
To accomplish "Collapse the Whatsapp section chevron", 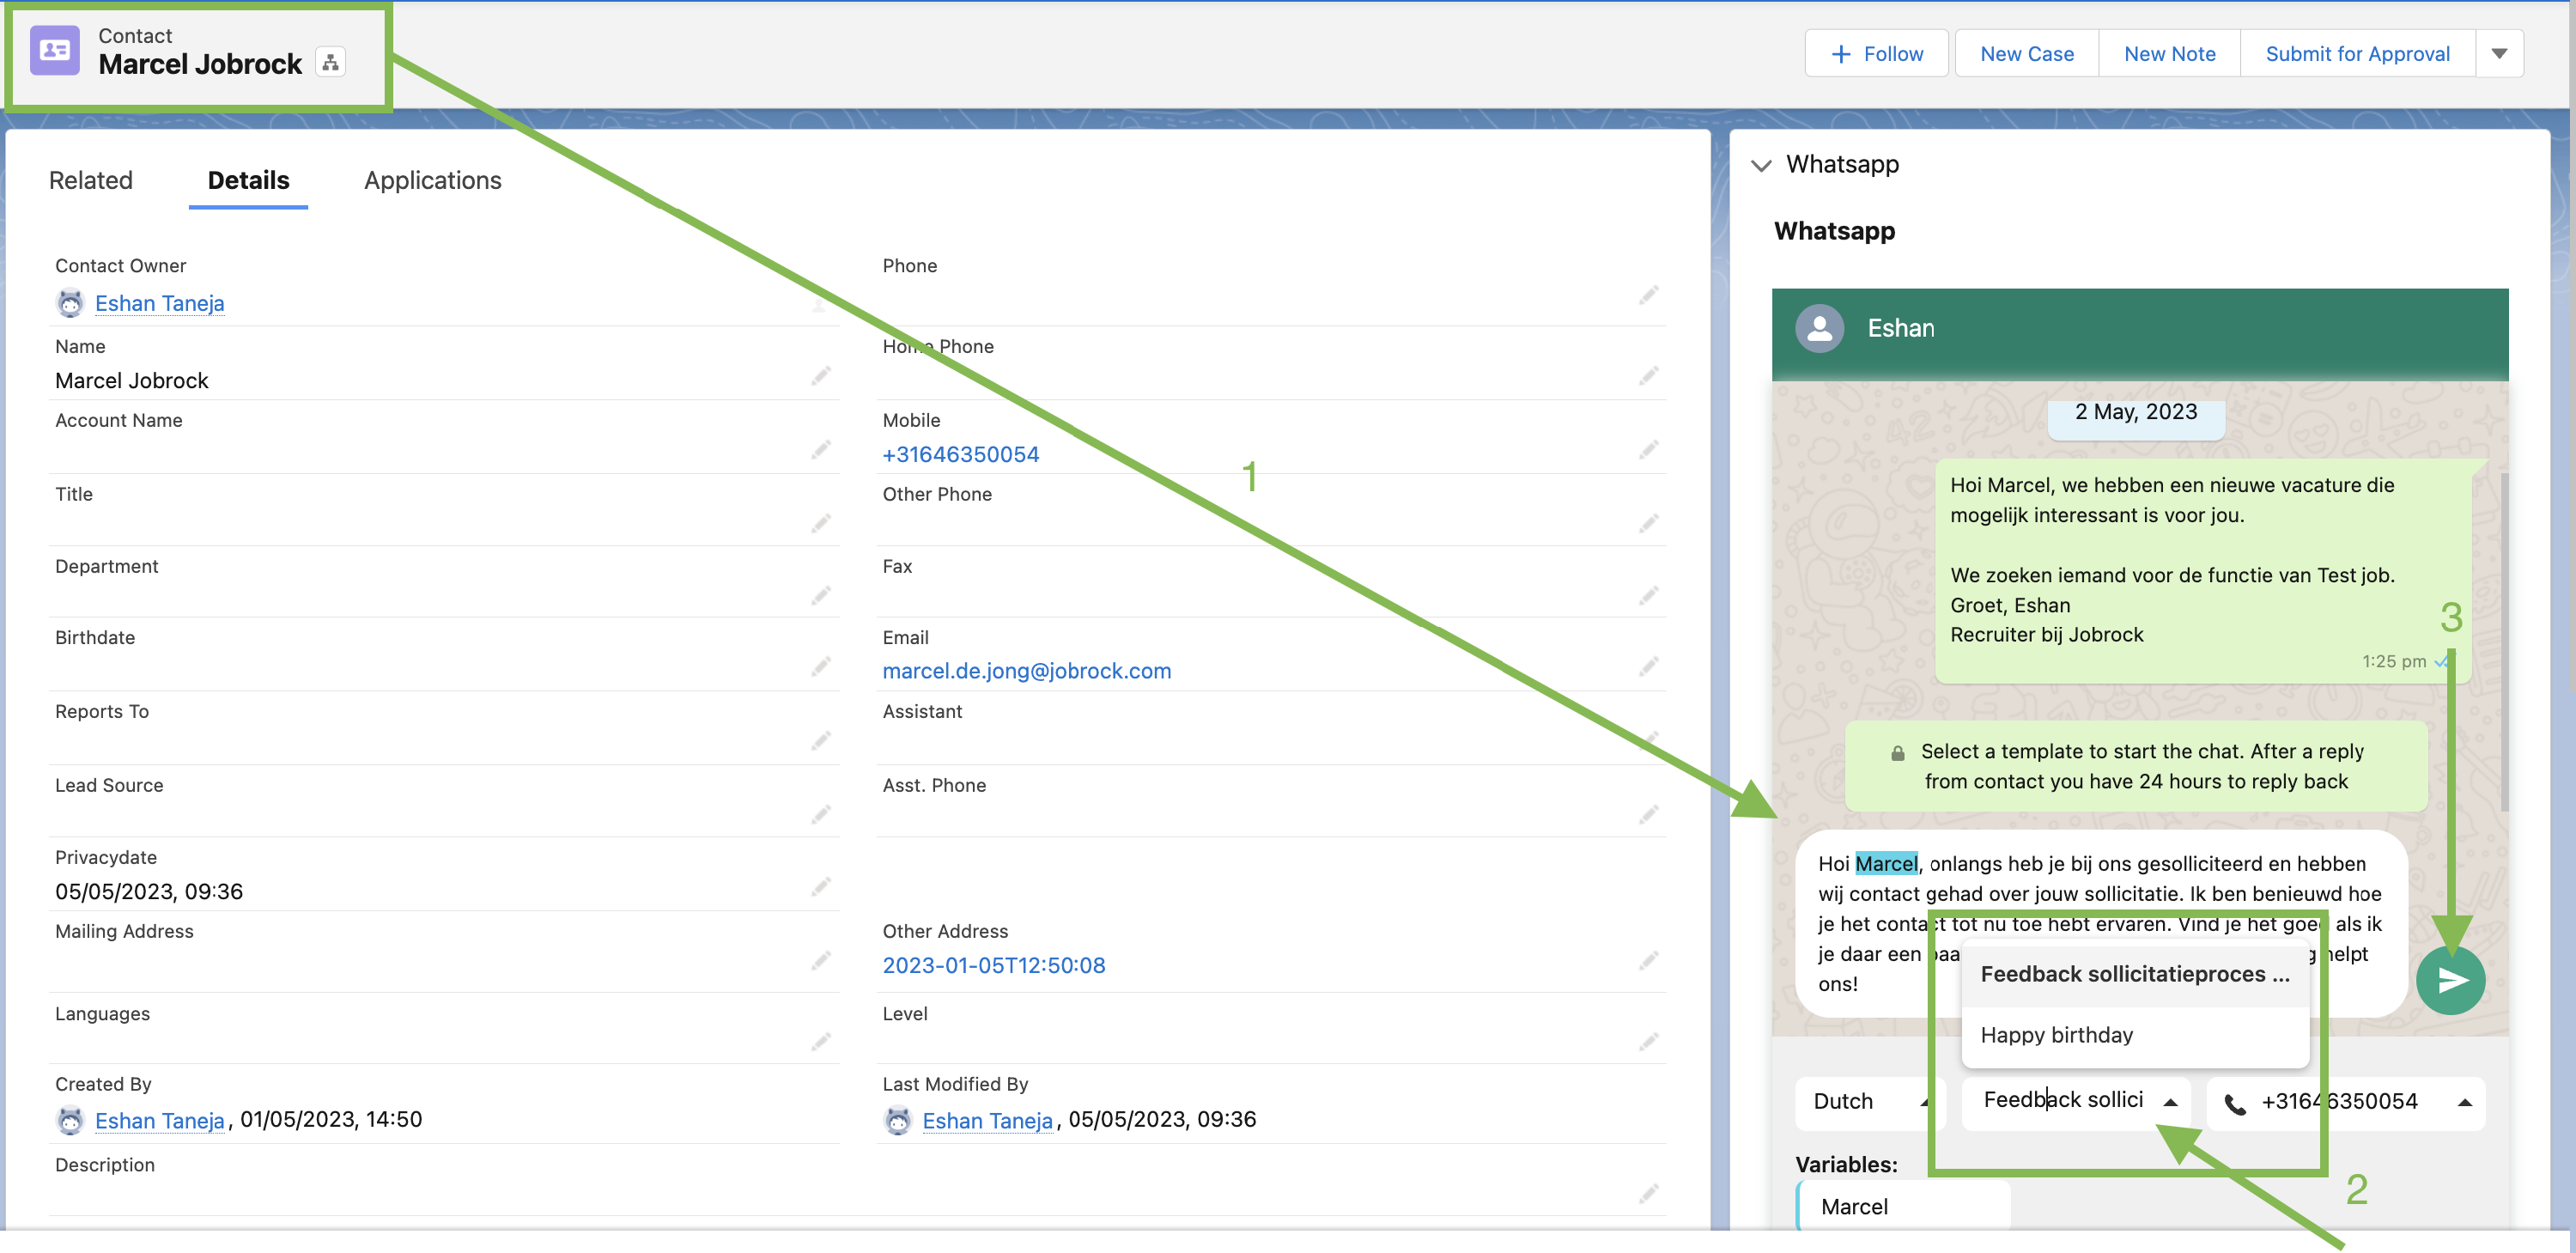I will click(x=1761, y=165).
